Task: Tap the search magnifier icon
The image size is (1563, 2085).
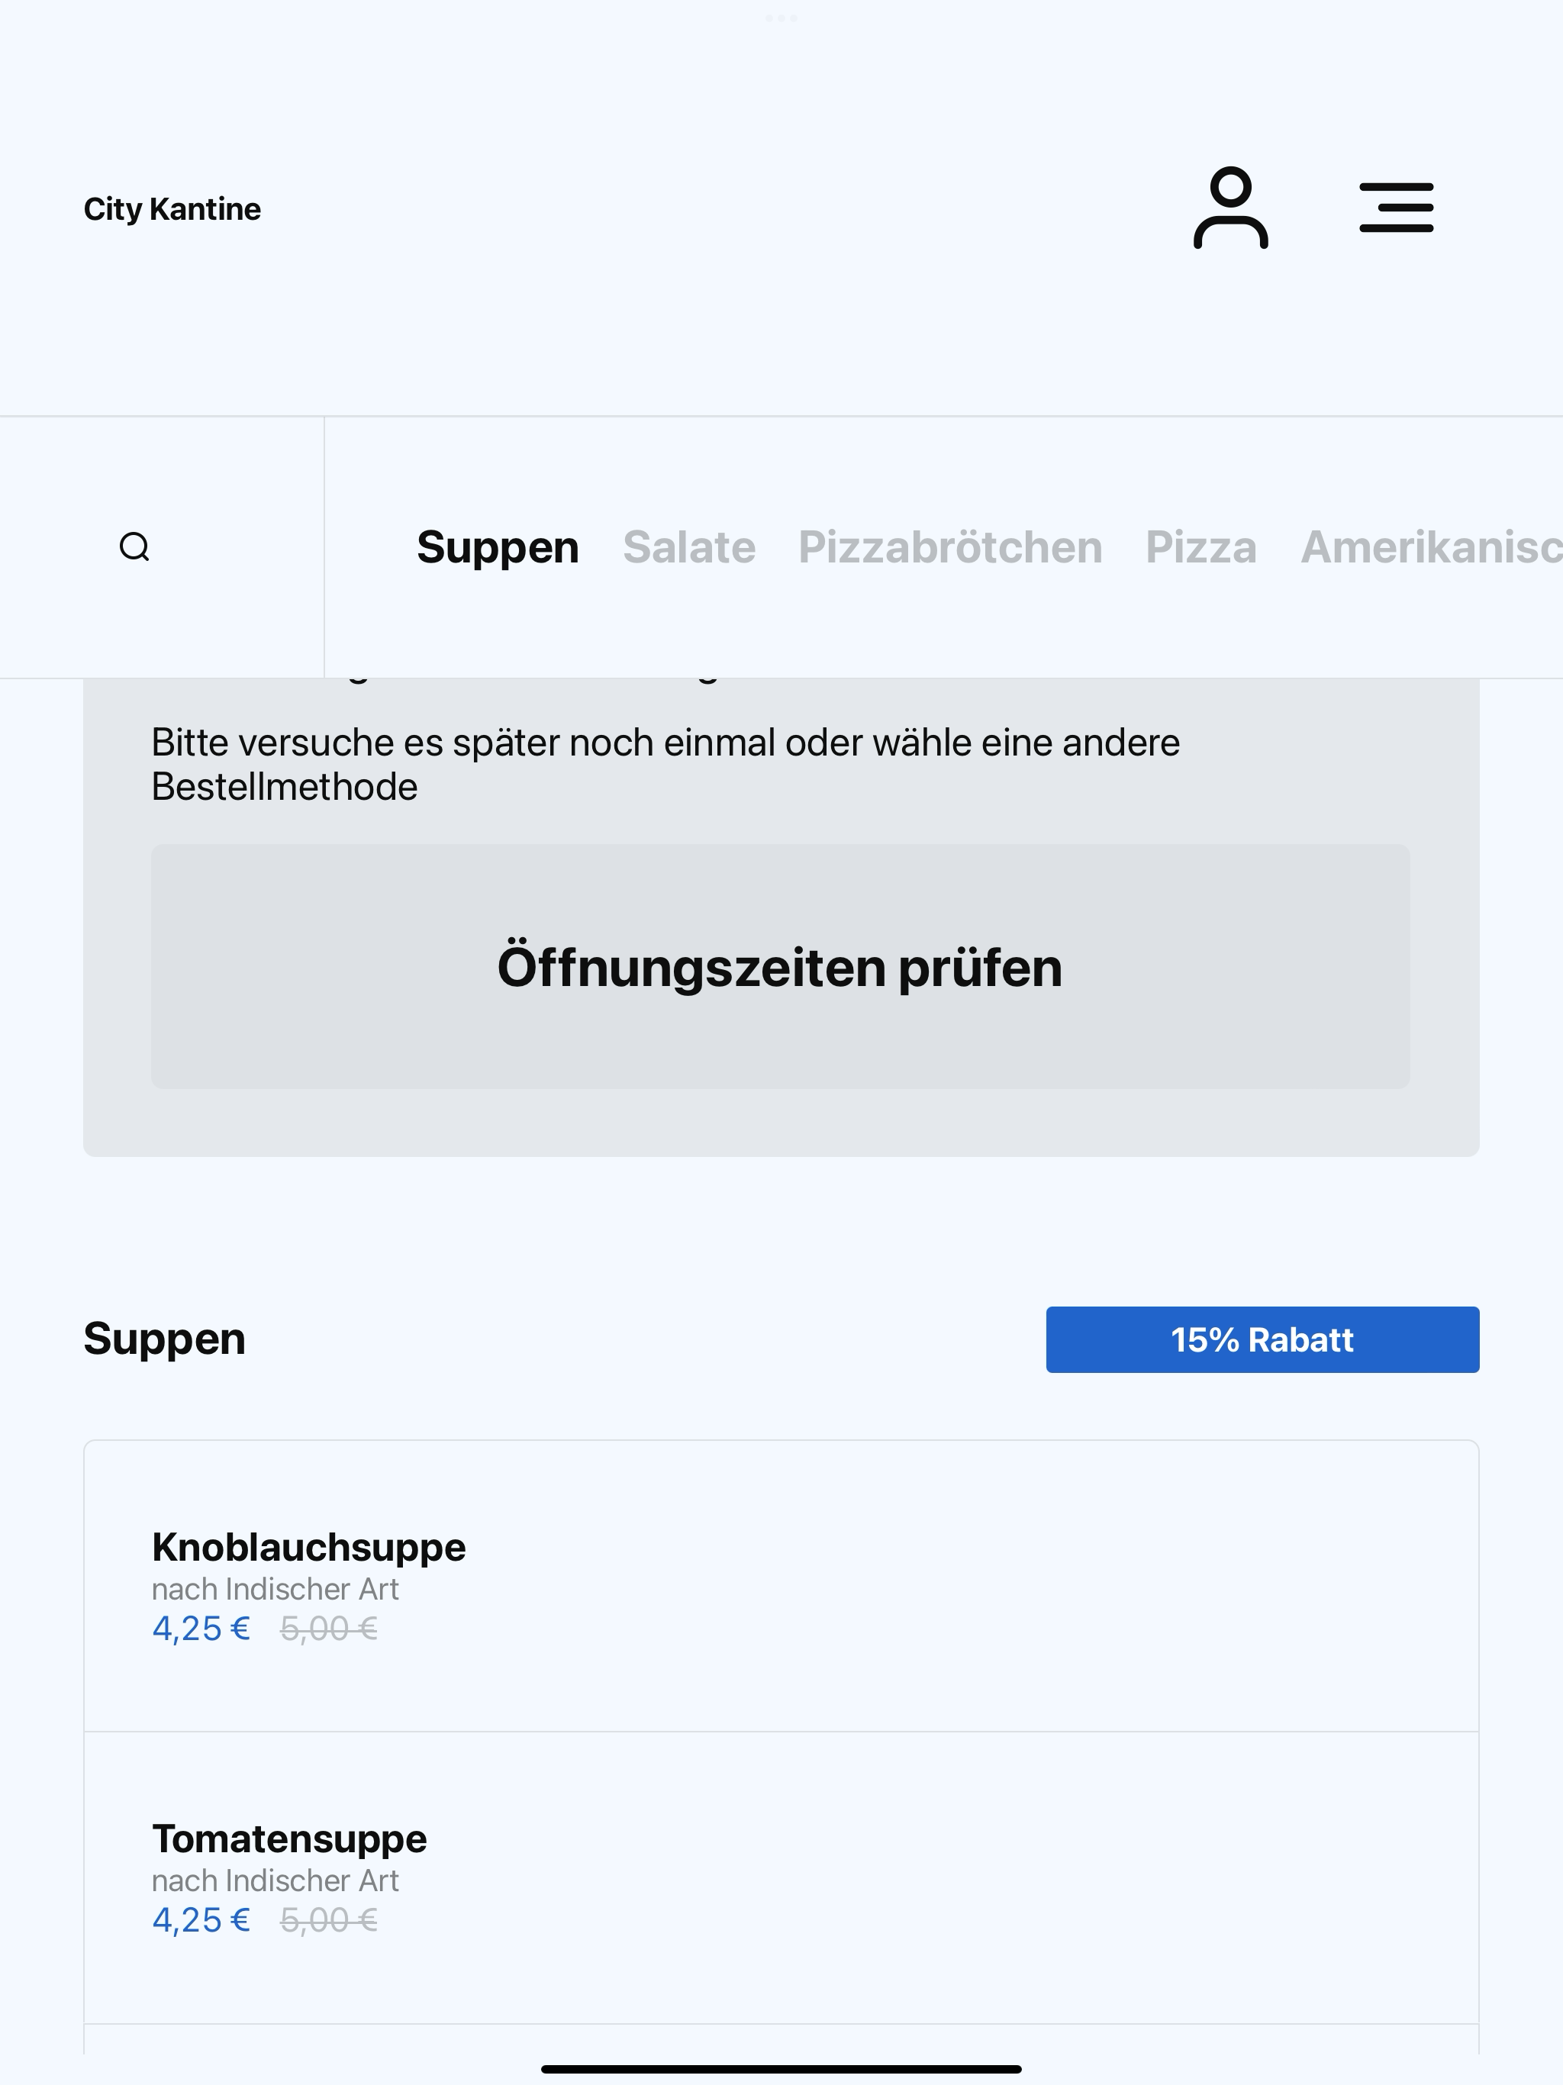Action: point(135,546)
